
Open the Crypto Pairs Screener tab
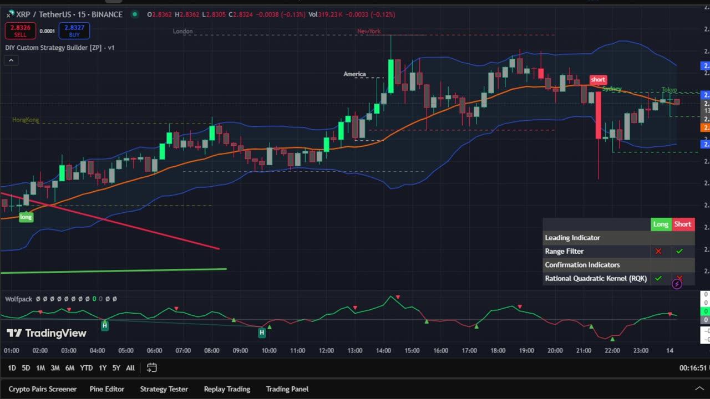coord(43,389)
